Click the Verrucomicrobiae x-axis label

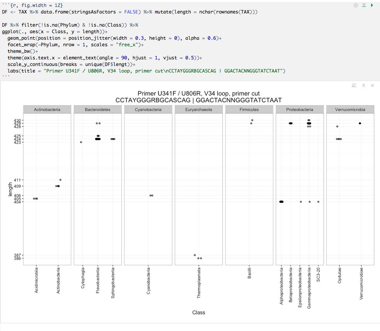[361, 284]
